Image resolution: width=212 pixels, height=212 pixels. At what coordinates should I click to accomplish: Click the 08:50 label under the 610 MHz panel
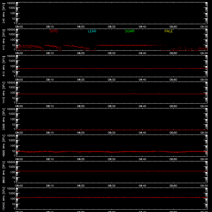pos(173,80)
